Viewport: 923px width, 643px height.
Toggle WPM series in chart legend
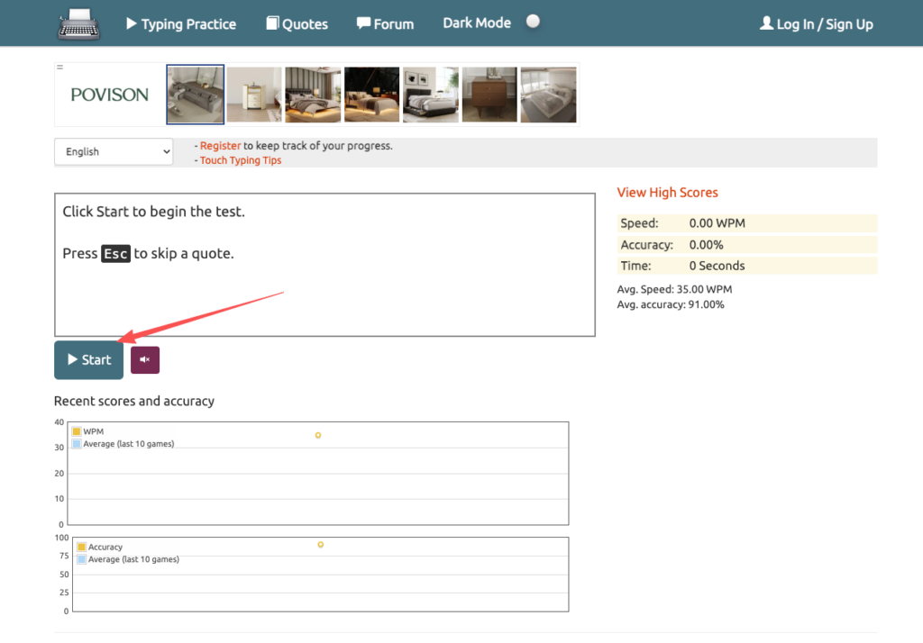(x=88, y=431)
